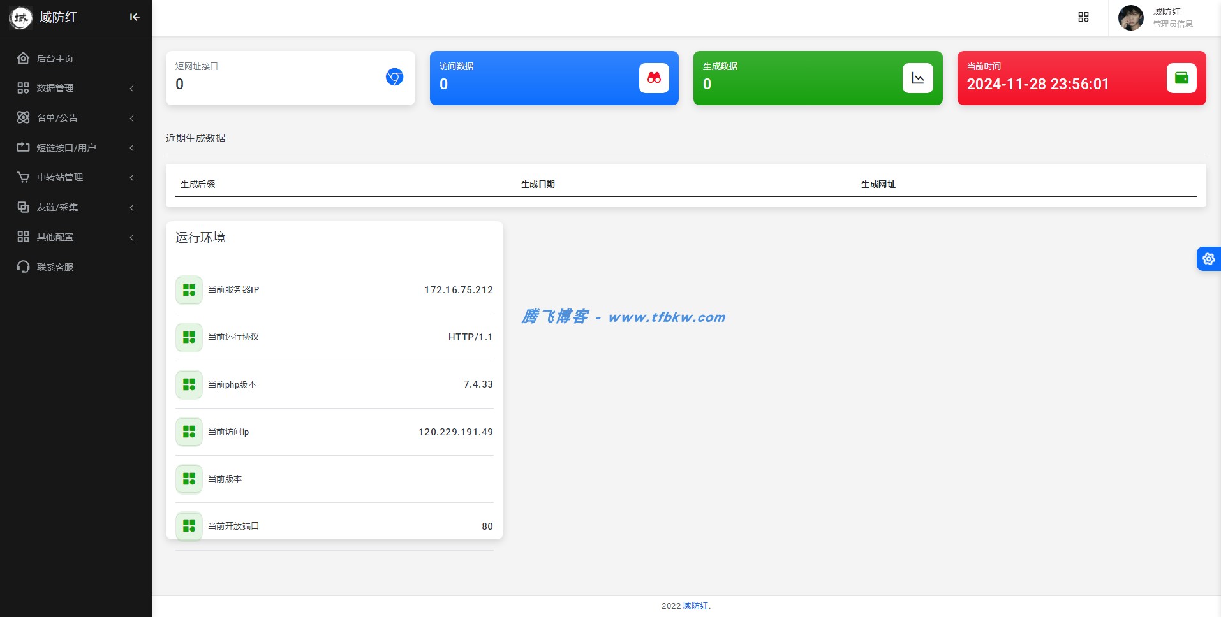Click the 生成网址 column header

pyautogui.click(x=878, y=184)
